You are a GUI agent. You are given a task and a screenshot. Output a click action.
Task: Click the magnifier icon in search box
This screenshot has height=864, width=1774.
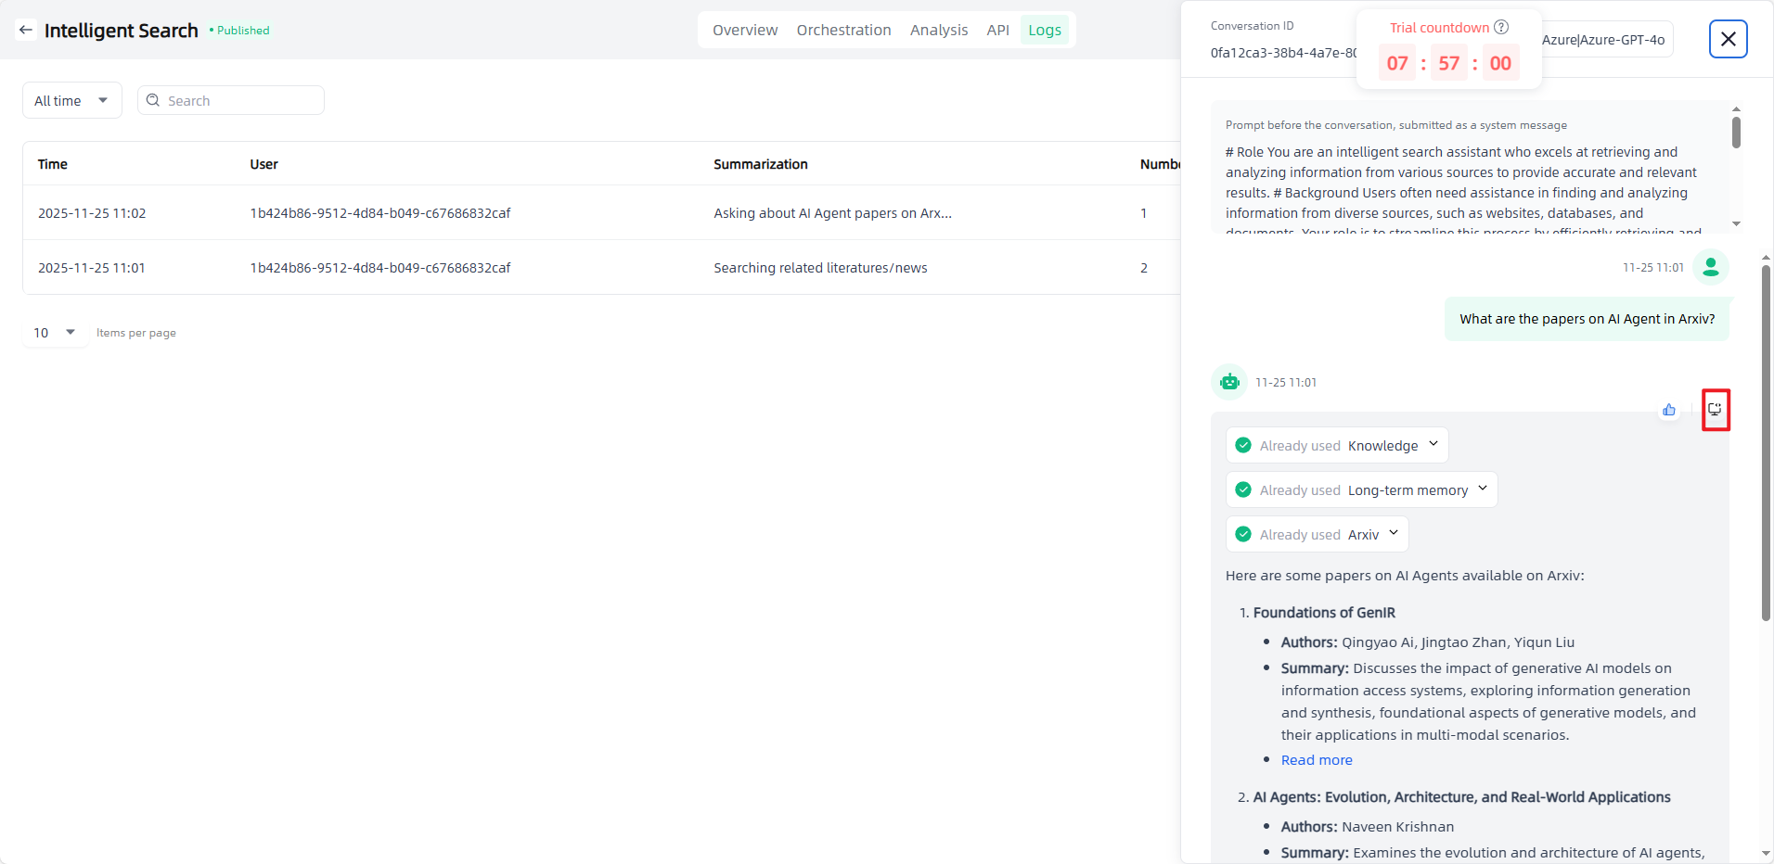click(154, 100)
